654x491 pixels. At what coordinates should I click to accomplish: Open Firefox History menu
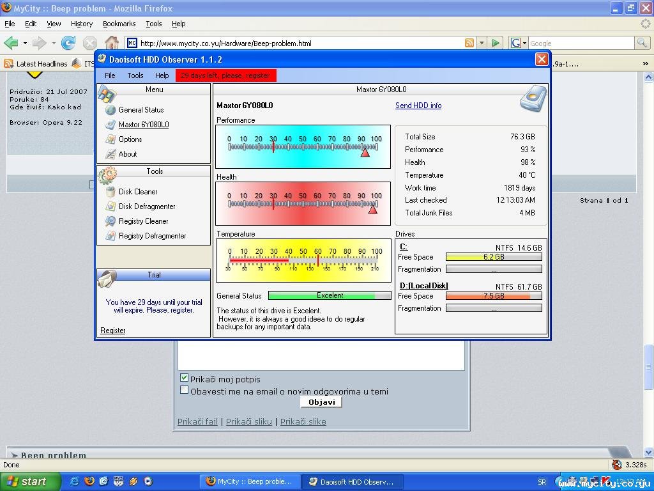point(81,24)
